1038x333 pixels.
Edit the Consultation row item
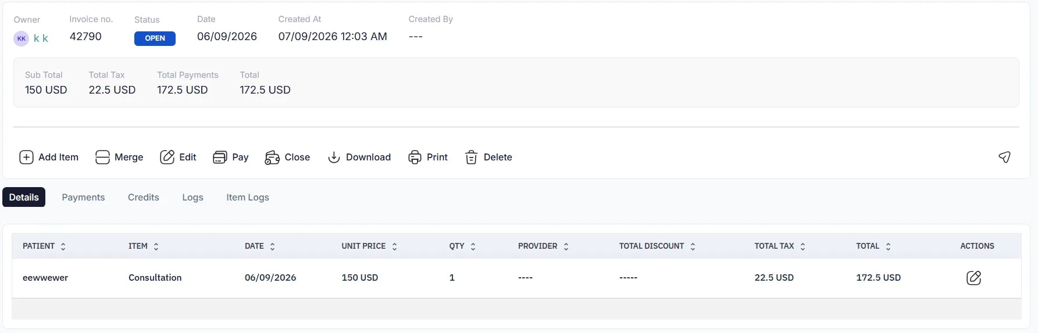click(x=973, y=278)
